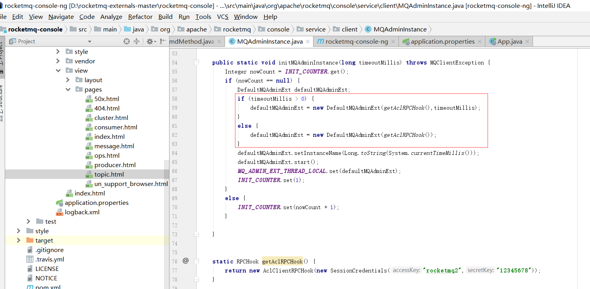This screenshot has height=289, width=590.
Task: Open the Run menu
Action: coord(184,17)
